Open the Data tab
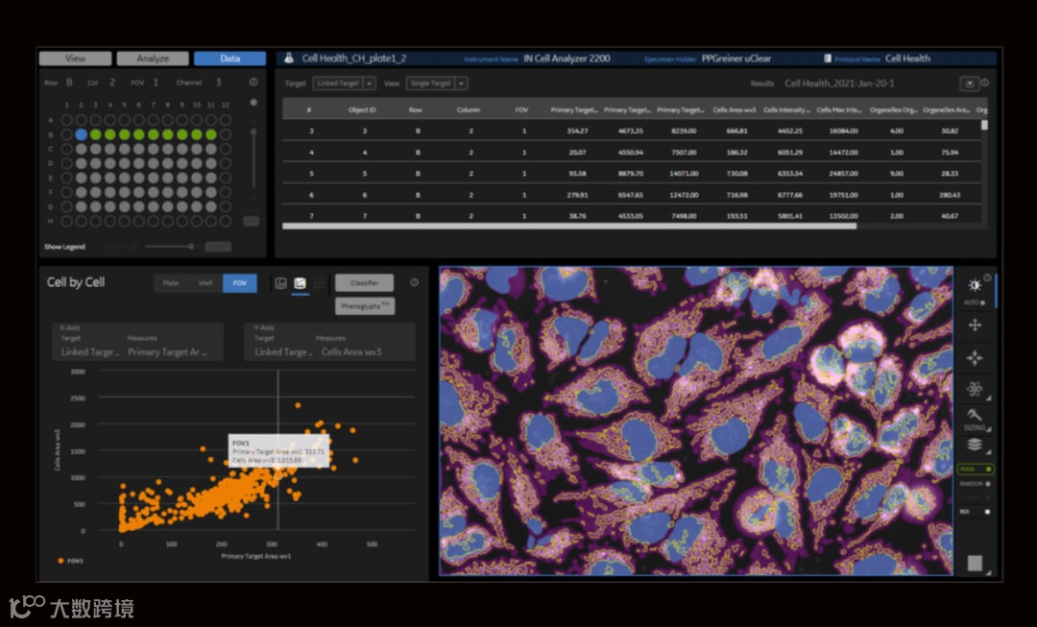Image resolution: width=1037 pixels, height=627 pixels. point(230,59)
